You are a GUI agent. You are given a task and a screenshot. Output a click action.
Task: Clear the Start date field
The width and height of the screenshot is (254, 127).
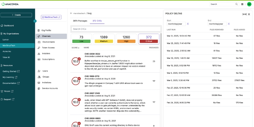tap(188, 24)
